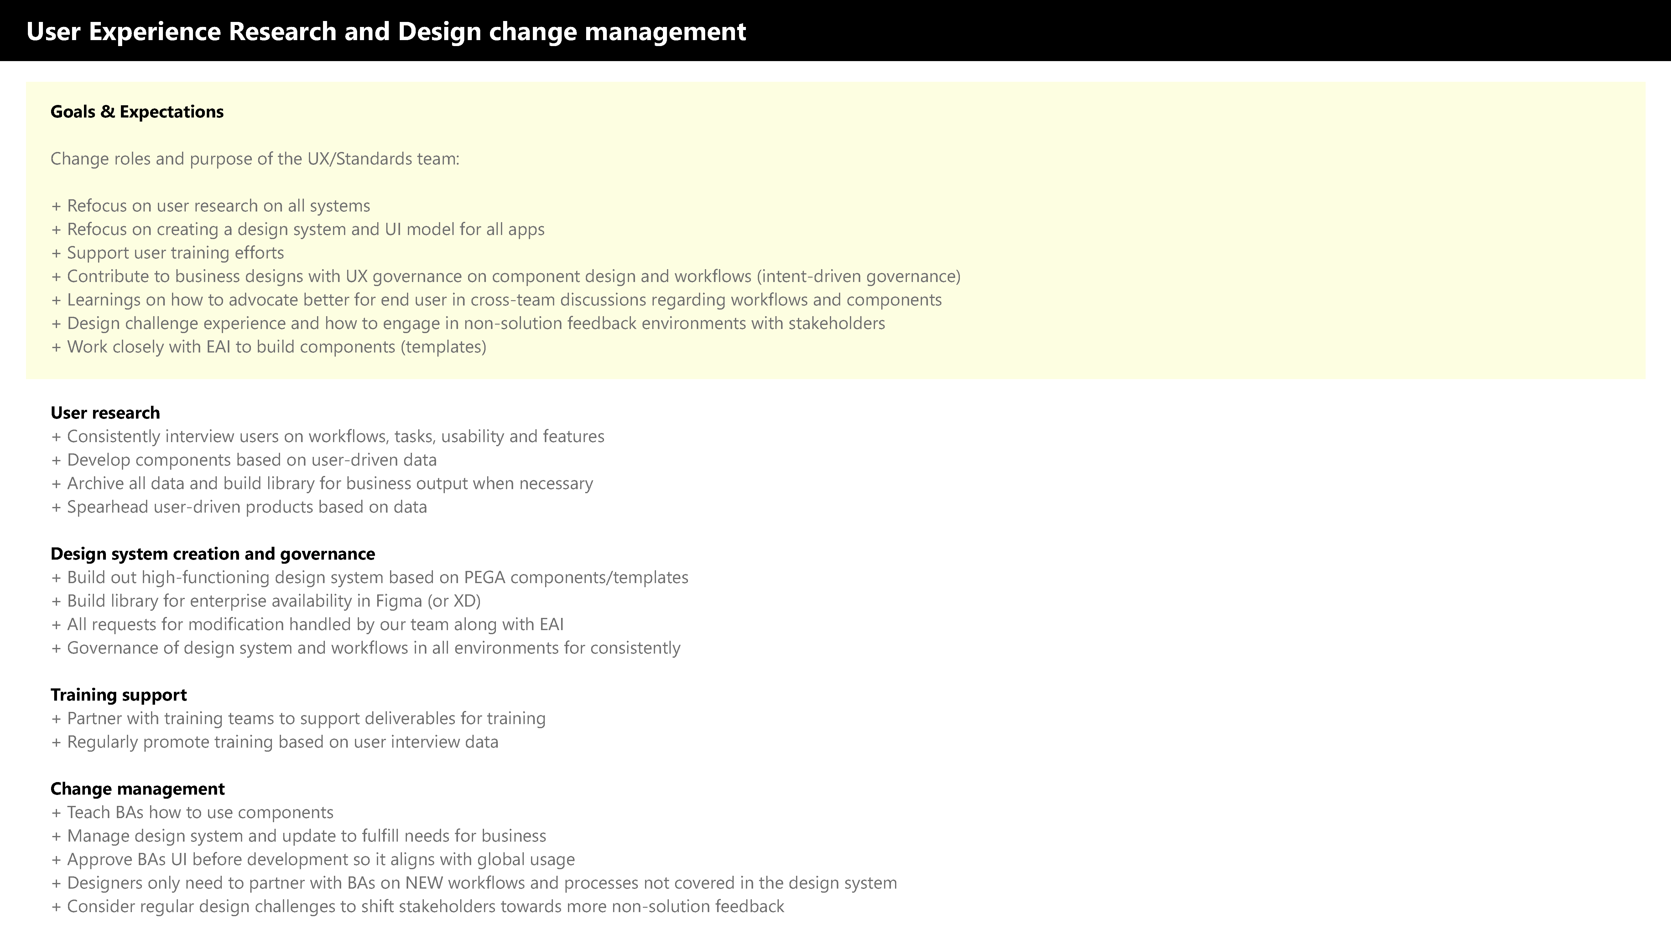
Task: Select the Work closely with EAI bullet
Action: pyautogui.click(x=268, y=347)
